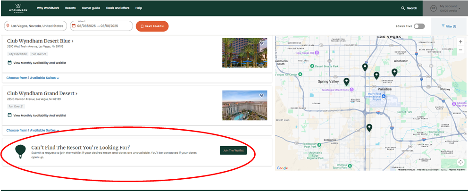Zoom out on the map
Viewport: 468px width, 191px height.
coord(460,50)
